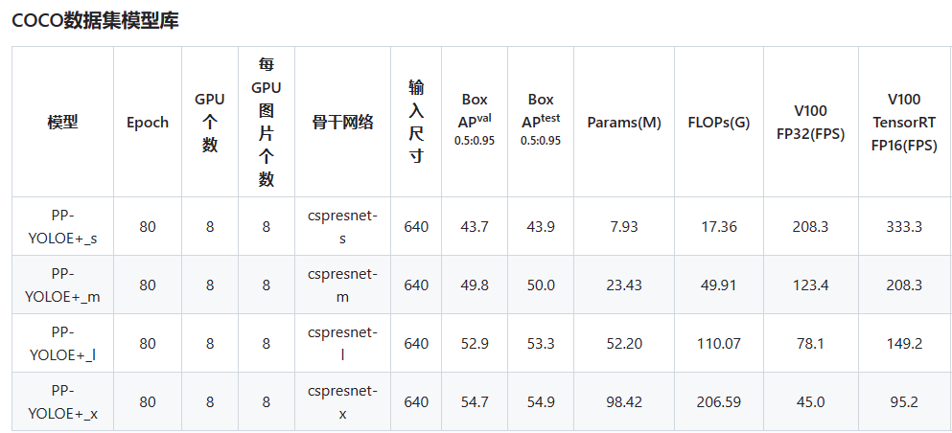Select the PP-YOLOE+_s model cell
Image resolution: width=952 pixels, height=433 pixels.
[62, 226]
